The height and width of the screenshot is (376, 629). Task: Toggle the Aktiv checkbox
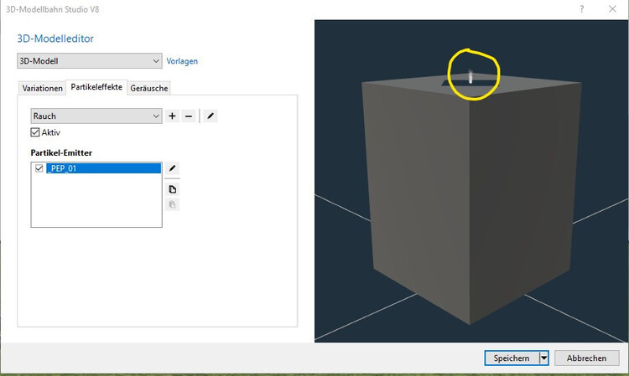tap(35, 132)
